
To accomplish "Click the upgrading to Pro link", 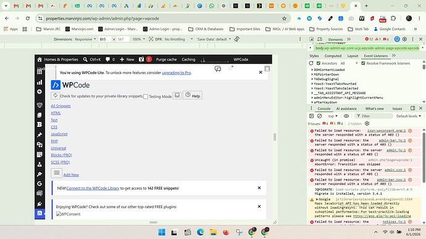I will [x=177, y=73].
